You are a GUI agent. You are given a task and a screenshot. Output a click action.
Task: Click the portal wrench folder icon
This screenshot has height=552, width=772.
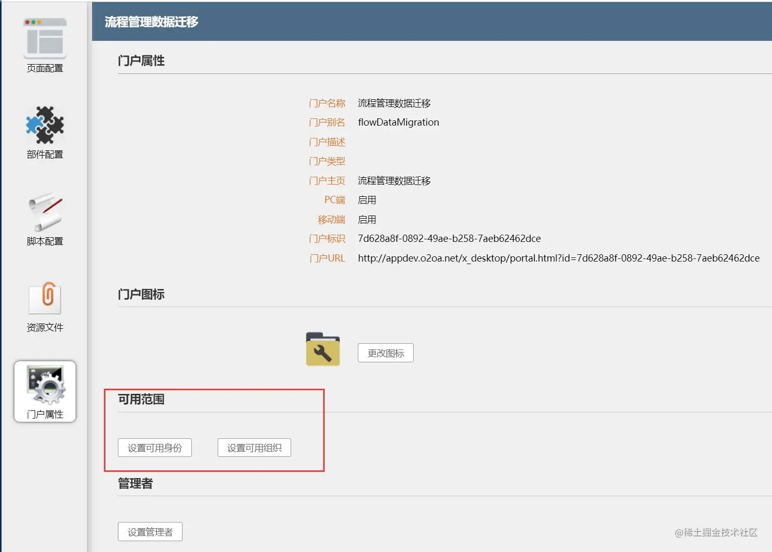[x=323, y=349]
